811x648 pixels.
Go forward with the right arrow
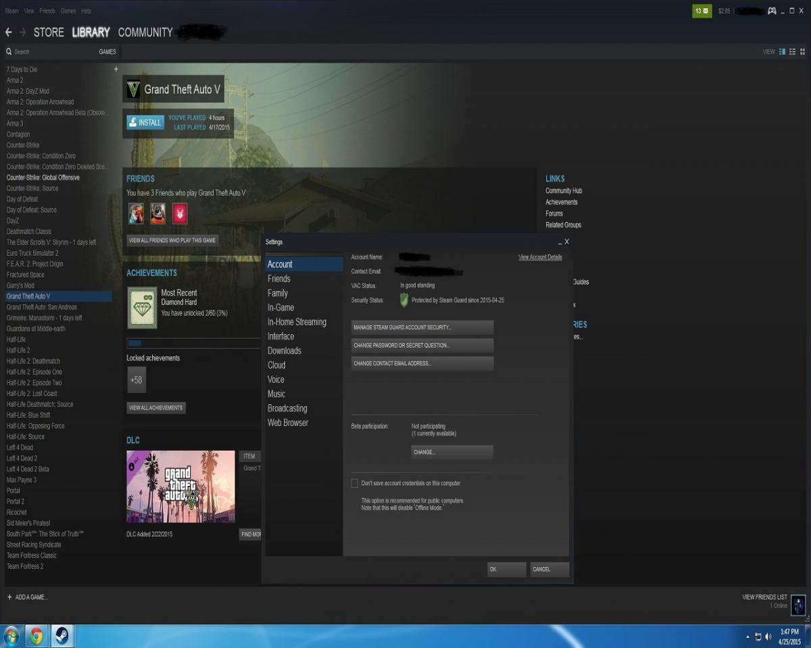click(x=23, y=32)
